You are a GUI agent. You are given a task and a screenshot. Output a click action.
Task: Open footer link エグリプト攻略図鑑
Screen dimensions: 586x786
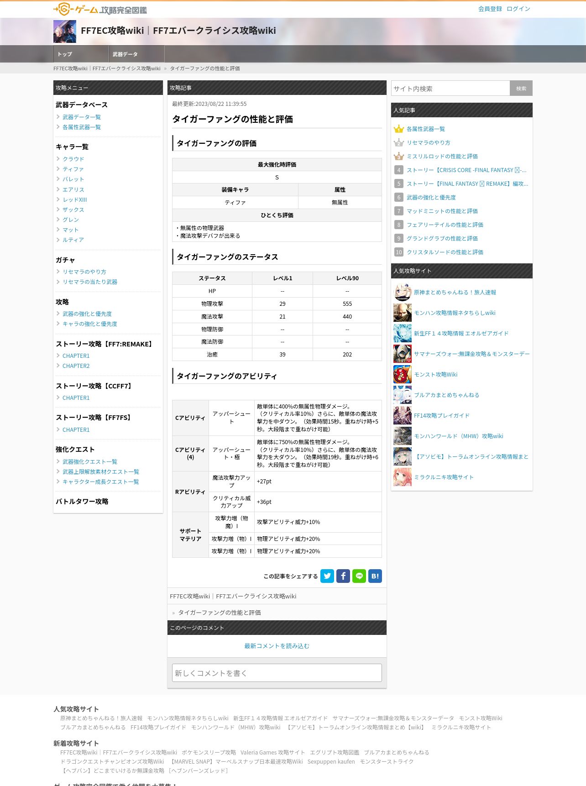335,752
